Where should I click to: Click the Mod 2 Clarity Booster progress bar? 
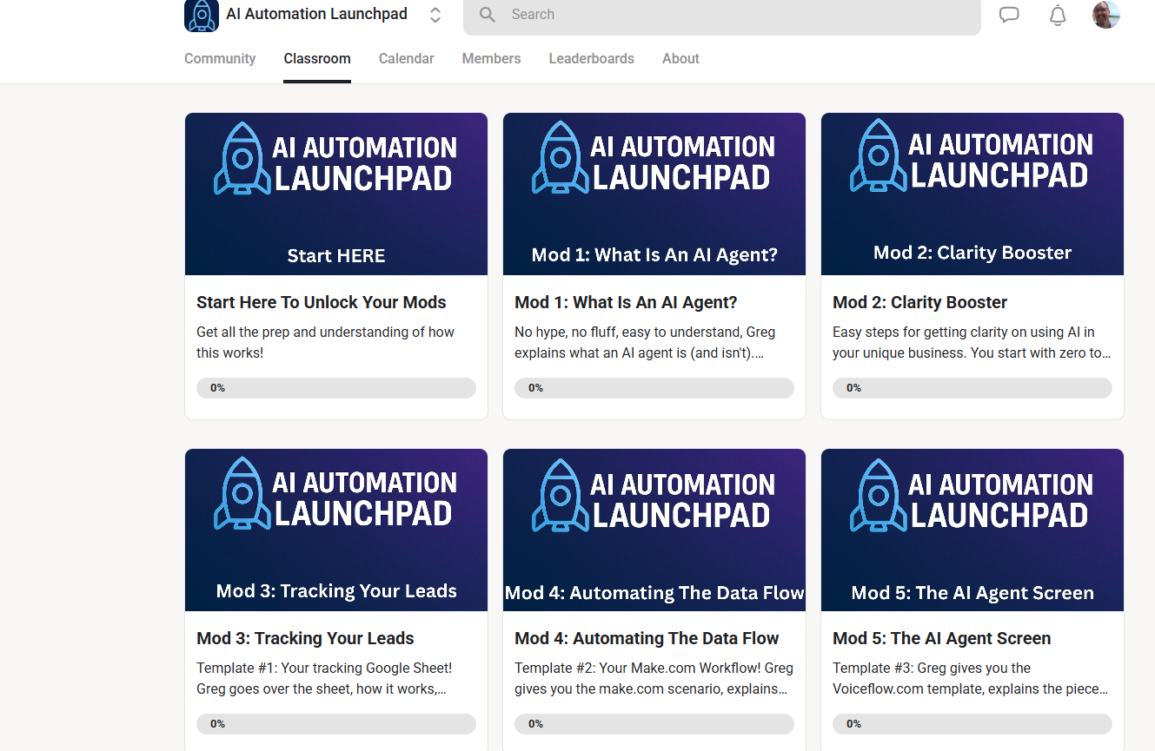[x=972, y=388]
